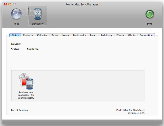Open the iPhoto tab
164x126 pixels.
click(x=132, y=35)
